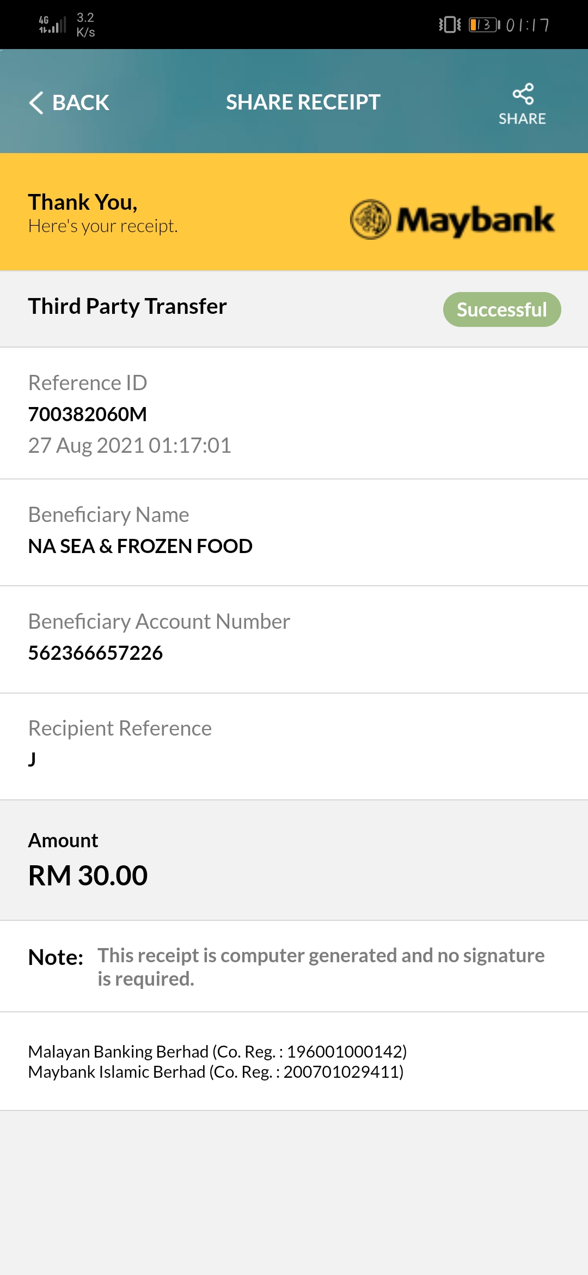Select the Reference ID 700382060M
Image resolution: width=588 pixels, height=1275 pixels.
(88, 414)
